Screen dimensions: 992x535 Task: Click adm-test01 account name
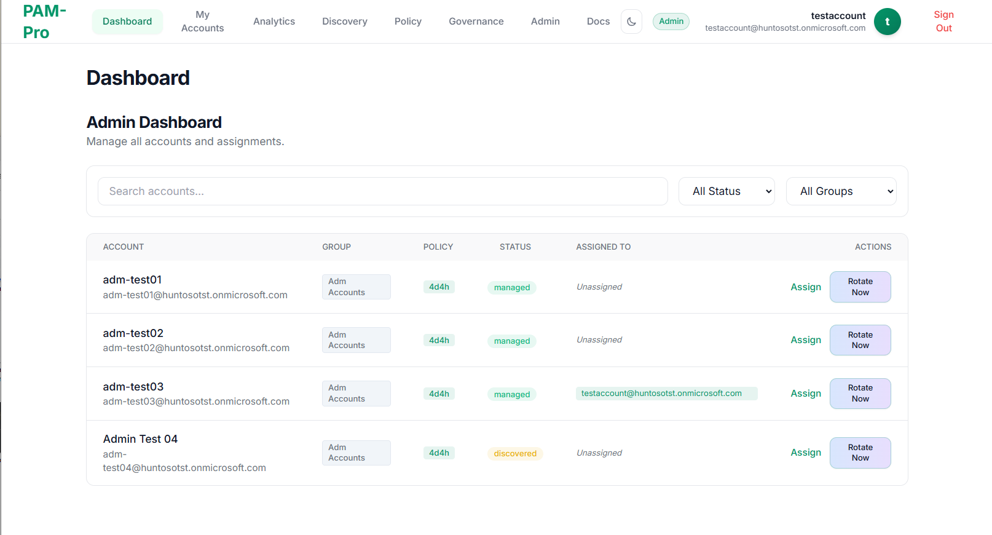(132, 280)
